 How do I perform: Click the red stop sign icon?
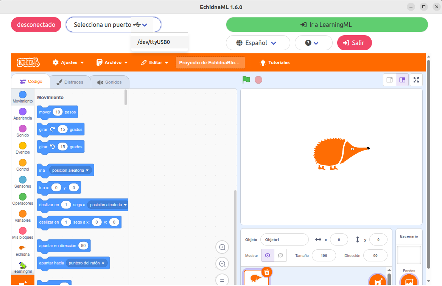pyautogui.click(x=258, y=80)
